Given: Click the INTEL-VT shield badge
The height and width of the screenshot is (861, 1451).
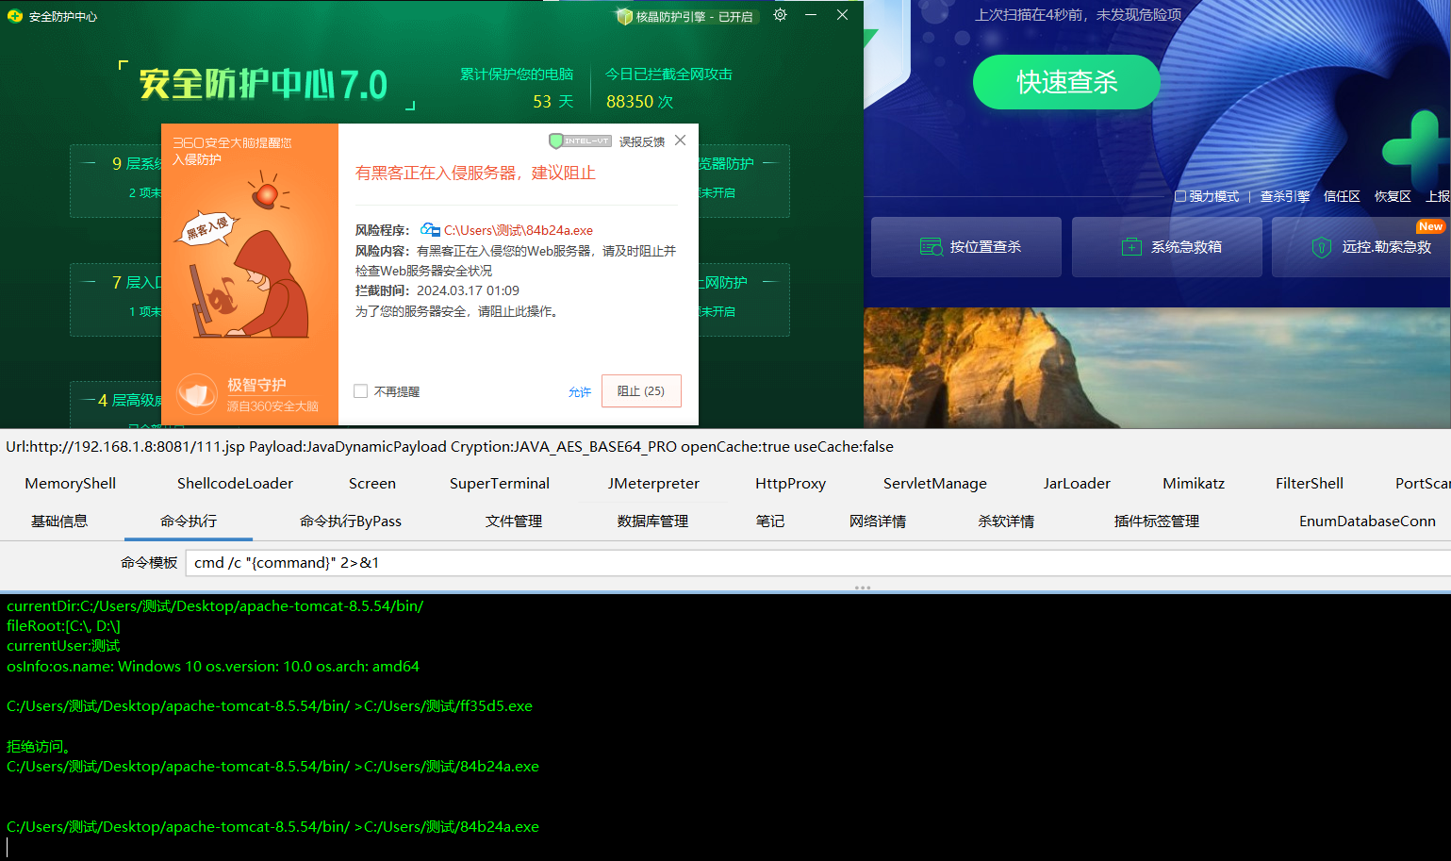Looking at the screenshot, I should click(x=580, y=141).
